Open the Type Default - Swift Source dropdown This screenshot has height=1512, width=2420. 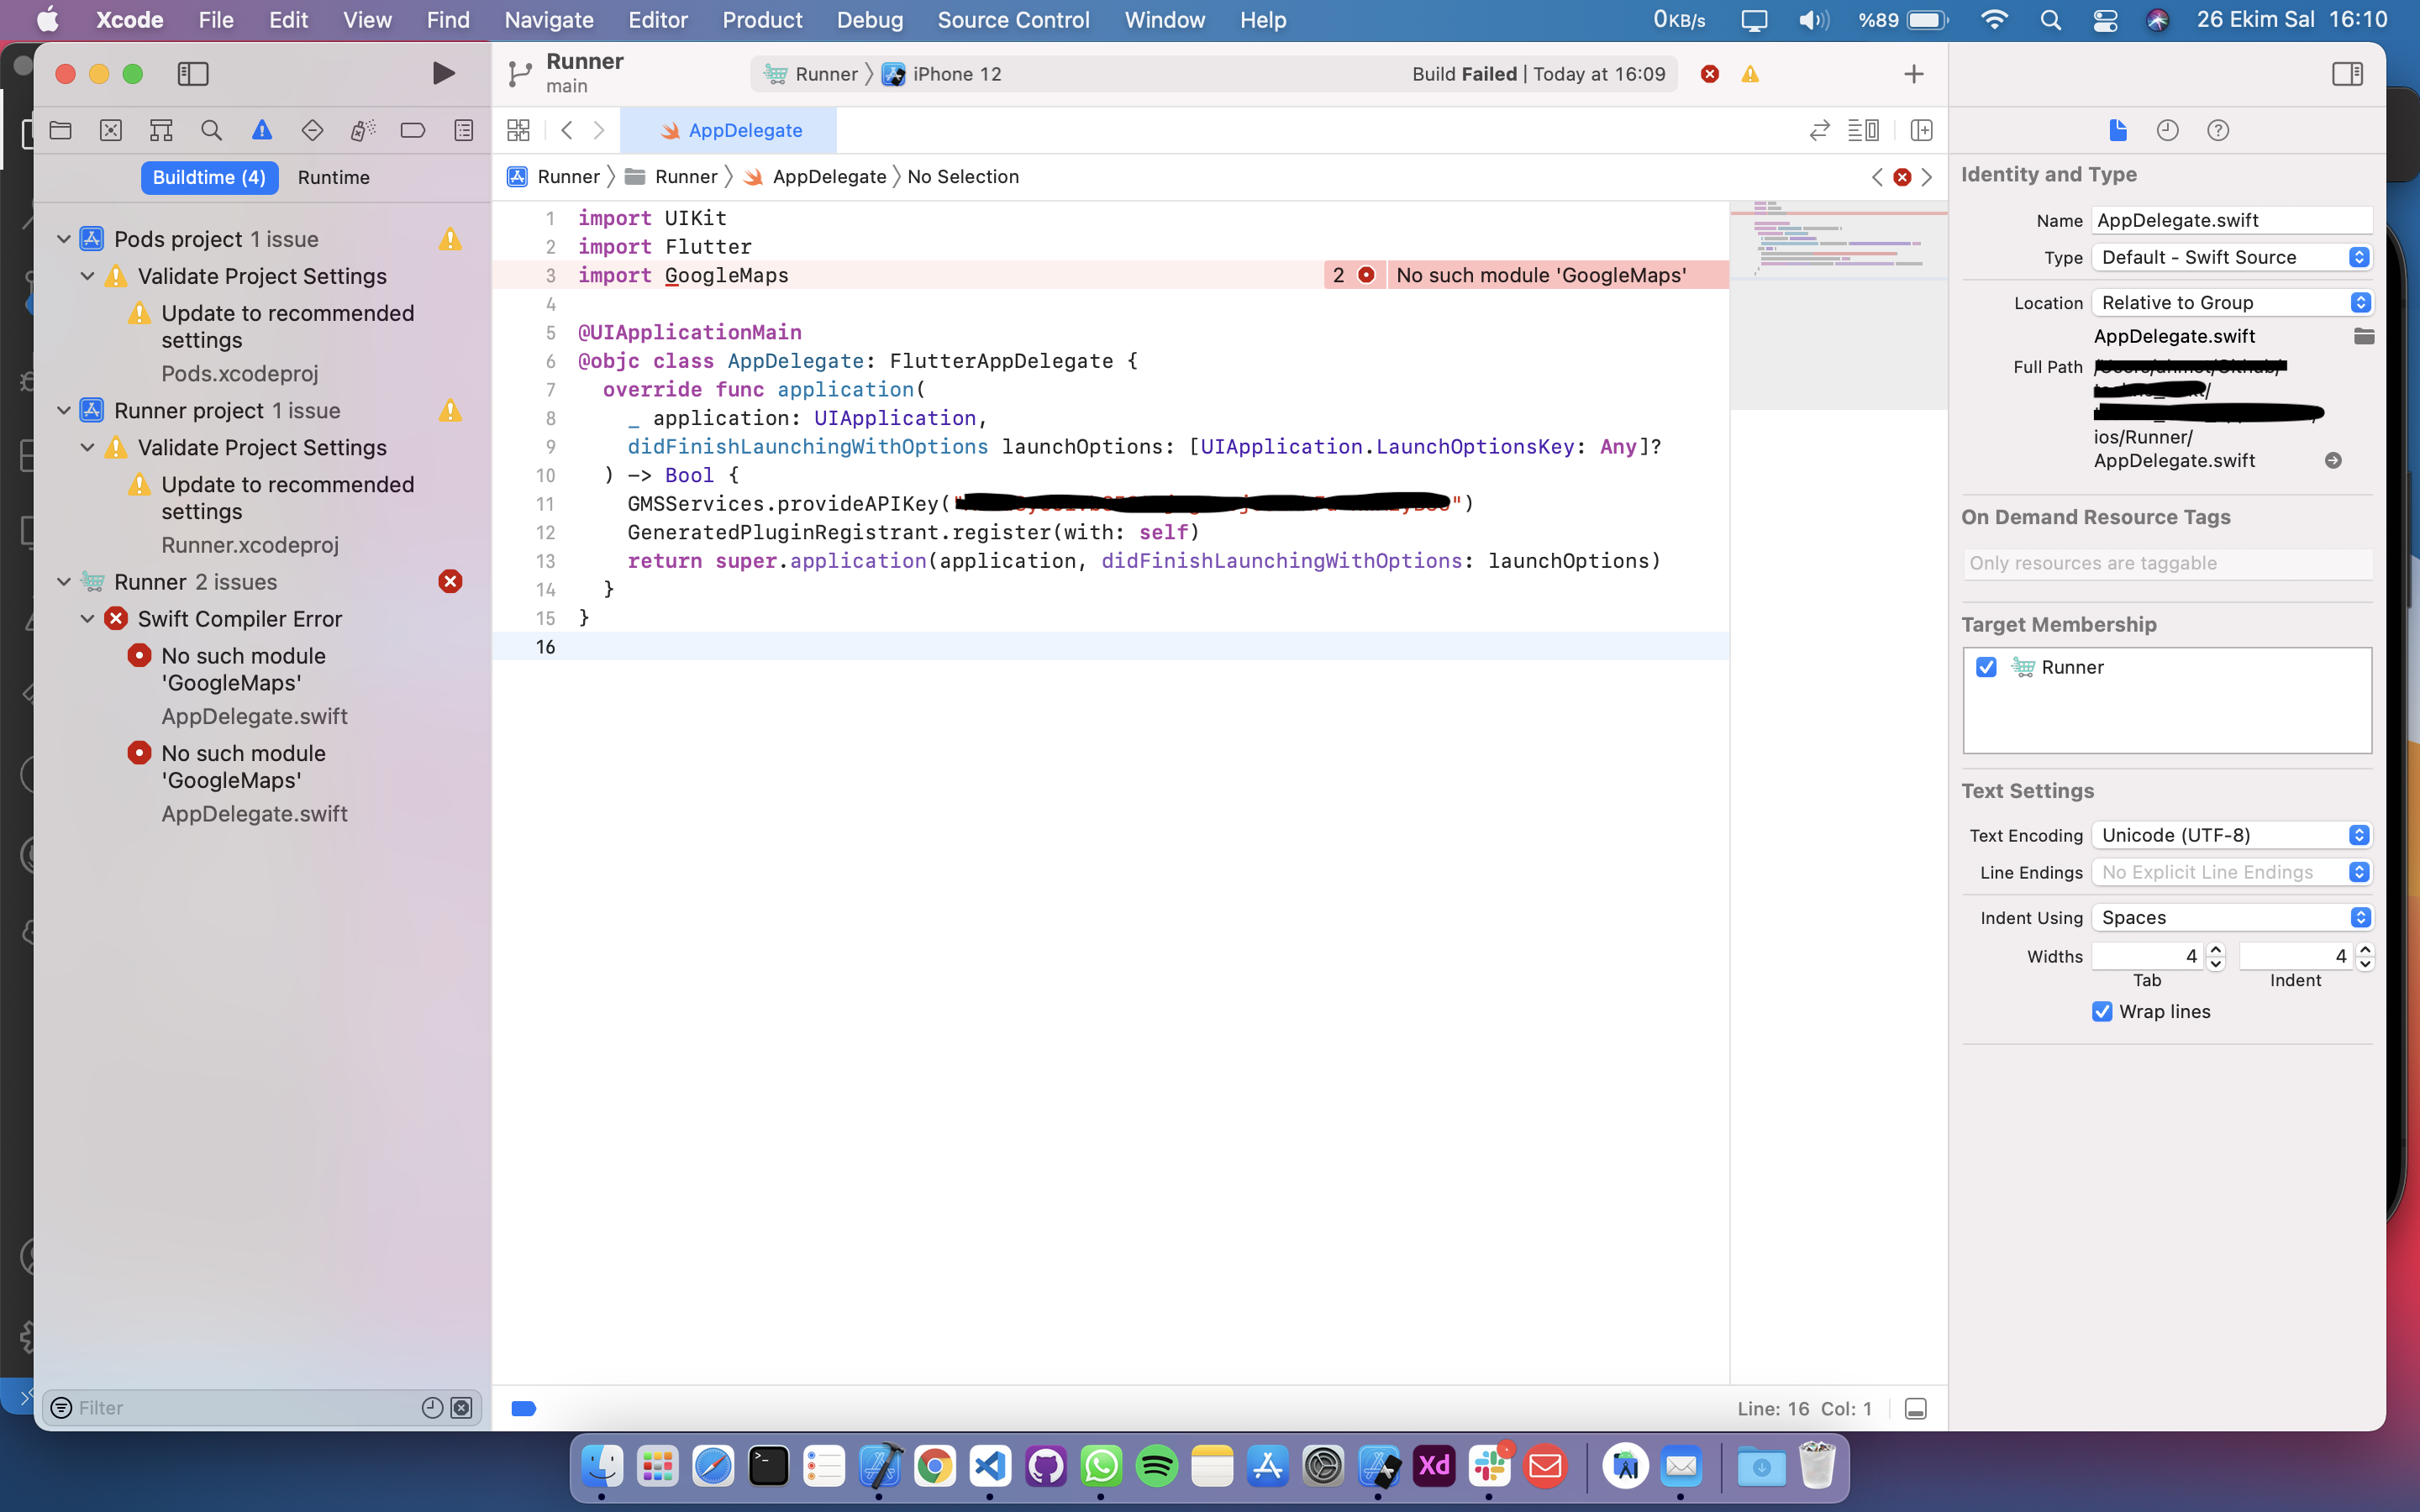tap(2231, 257)
